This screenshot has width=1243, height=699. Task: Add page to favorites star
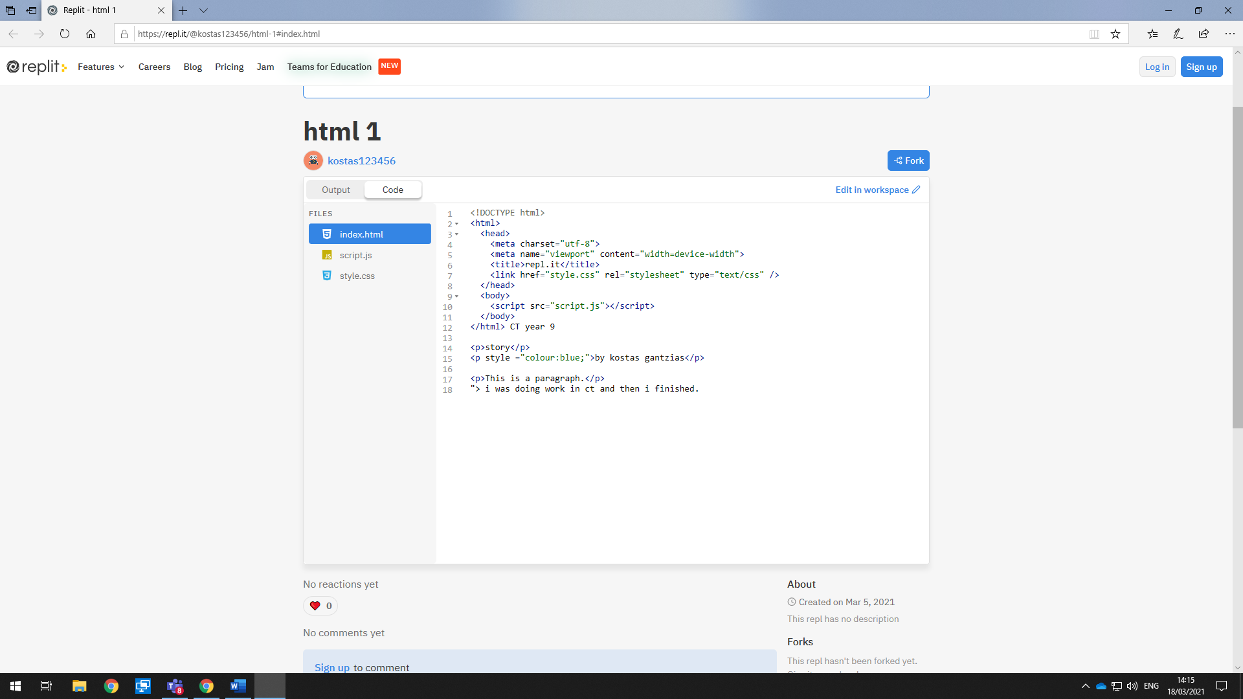(x=1115, y=34)
